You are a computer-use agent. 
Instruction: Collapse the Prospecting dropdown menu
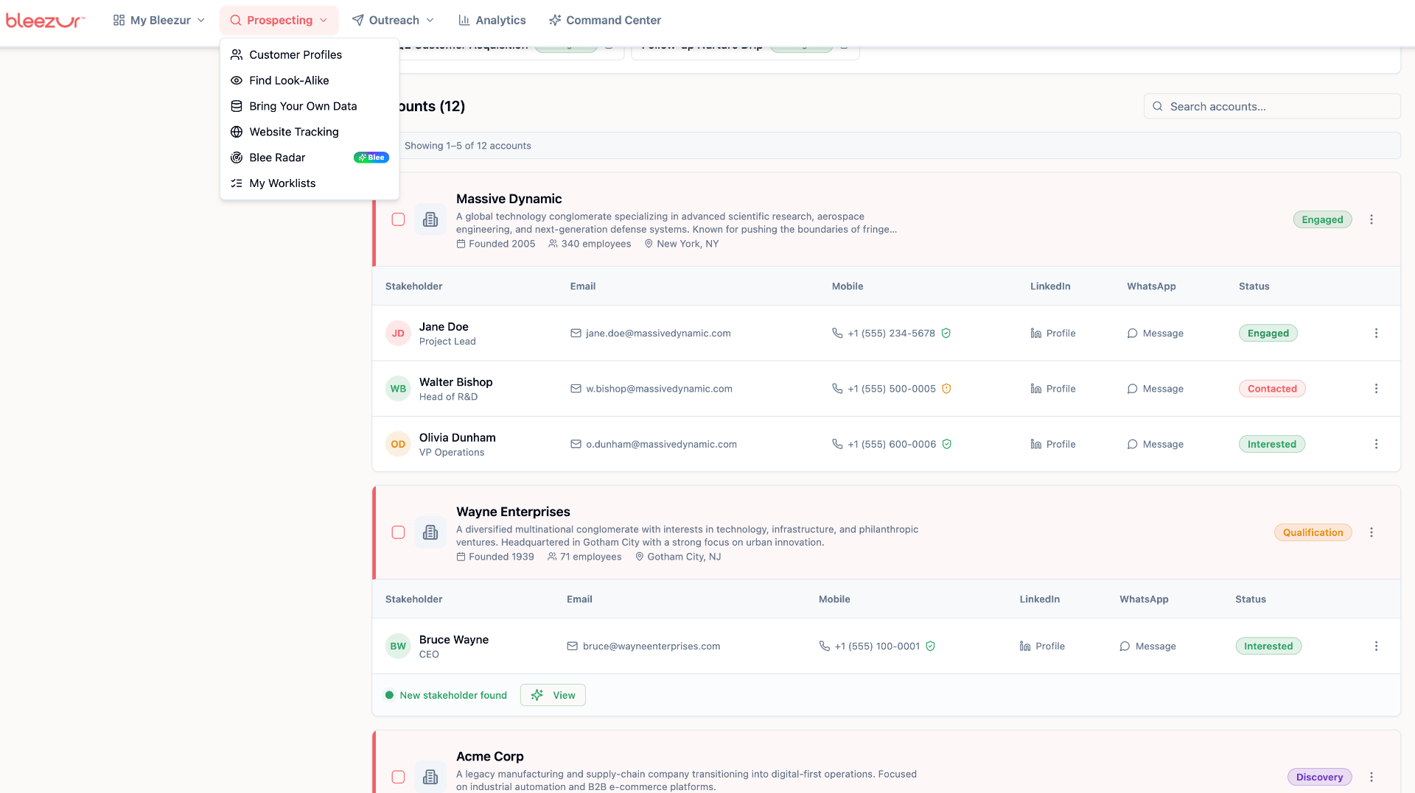[279, 21]
